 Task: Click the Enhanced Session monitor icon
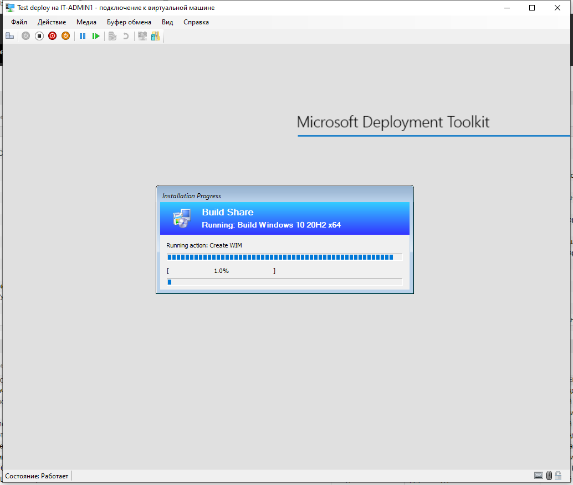tap(142, 36)
